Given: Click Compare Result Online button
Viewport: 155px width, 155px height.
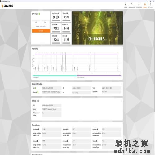Looking at the screenshot, I should tap(41, 27).
